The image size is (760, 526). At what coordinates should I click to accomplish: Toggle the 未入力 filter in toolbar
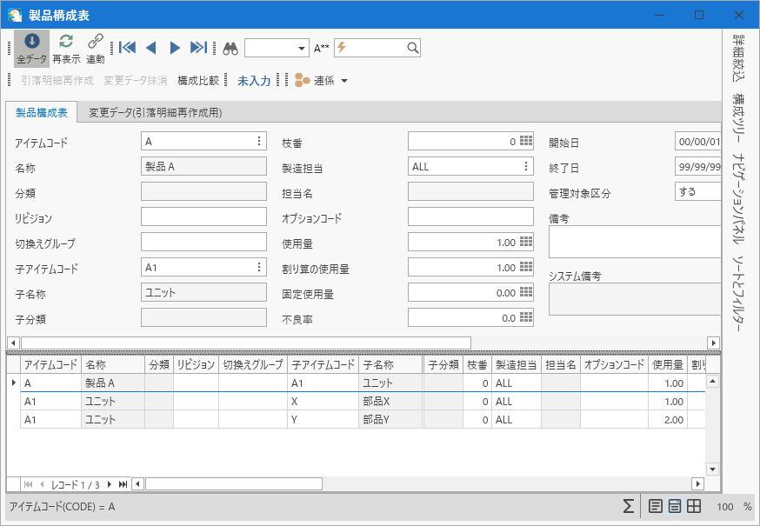point(254,80)
